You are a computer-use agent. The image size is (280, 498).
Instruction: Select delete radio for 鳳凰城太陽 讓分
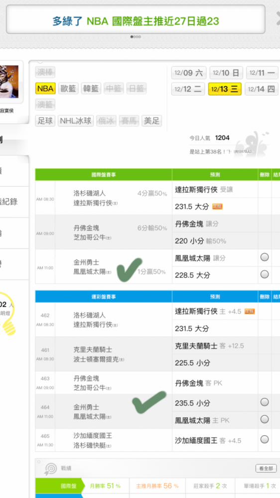(x=265, y=257)
